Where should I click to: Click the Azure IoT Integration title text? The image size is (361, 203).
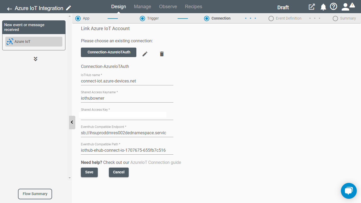point(39,8)
